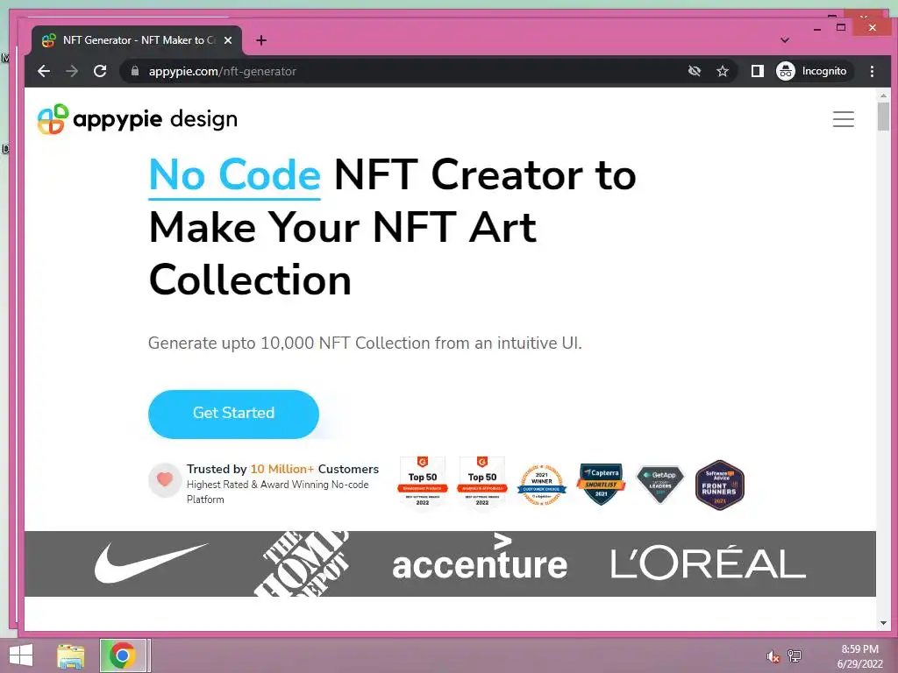Click the address bar URL
This screenshot has width=898, height=673.
(x=222, y=72)
